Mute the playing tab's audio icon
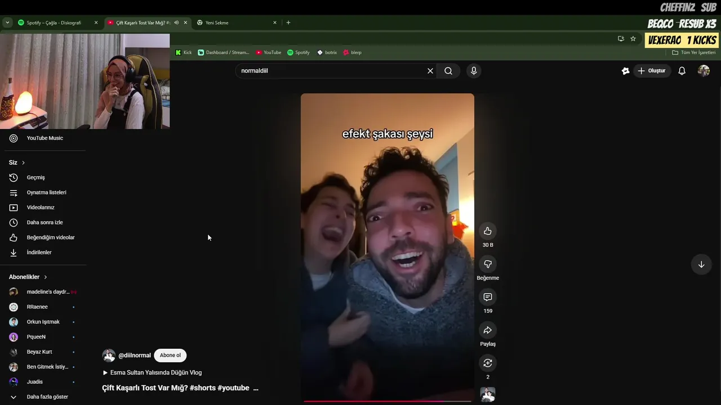 pos(176,22)
